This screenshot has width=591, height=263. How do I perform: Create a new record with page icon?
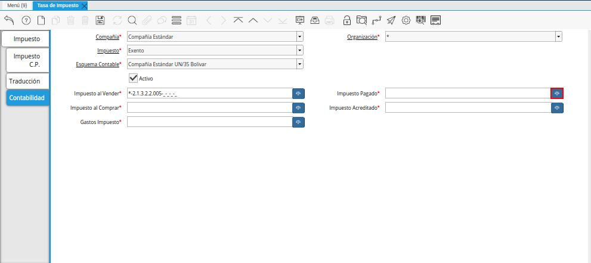(41, 20)
